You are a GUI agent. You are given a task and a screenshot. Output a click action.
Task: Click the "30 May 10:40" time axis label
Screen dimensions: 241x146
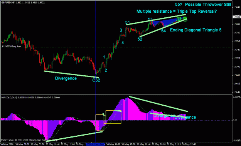(x=53, y=144)
